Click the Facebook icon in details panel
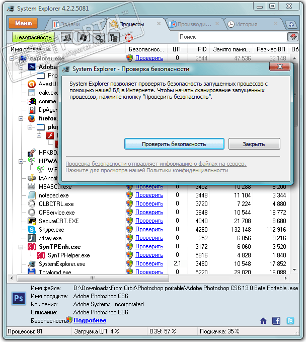The image size is (306, 342). coord(276,321)
